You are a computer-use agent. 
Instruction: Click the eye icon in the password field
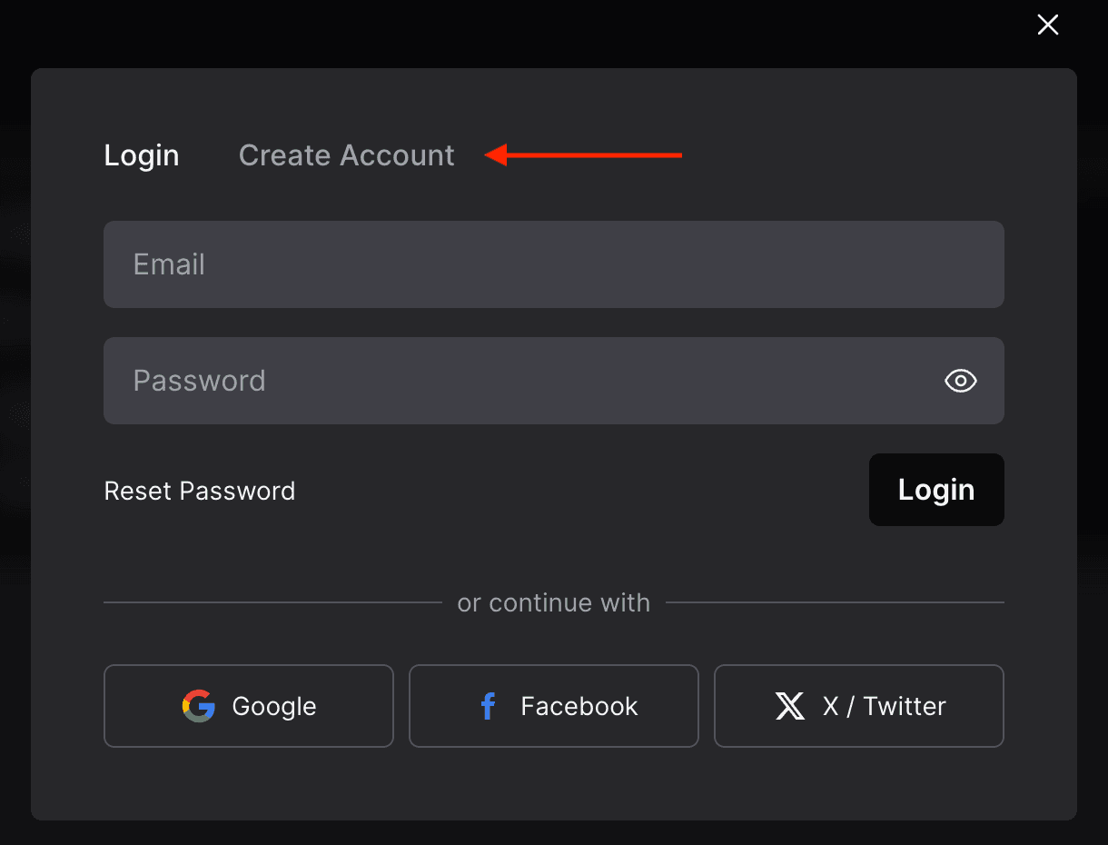pos(960,381)
